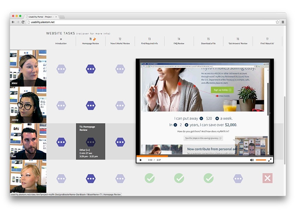
Task: Click Dan's participant webcam thumbnail
Action: click(x=28, y=141)
